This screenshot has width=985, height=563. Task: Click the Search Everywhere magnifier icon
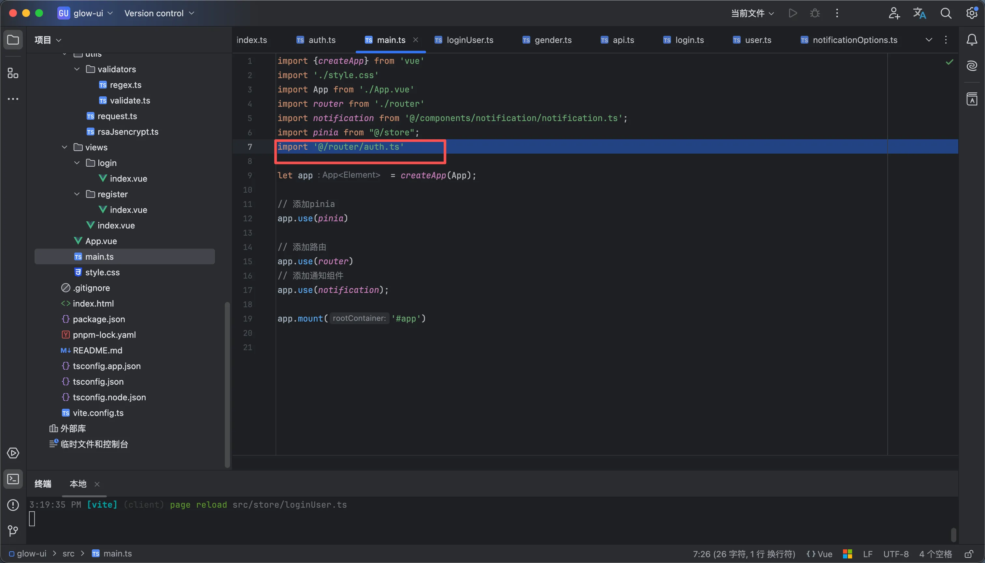coord(946,14)
